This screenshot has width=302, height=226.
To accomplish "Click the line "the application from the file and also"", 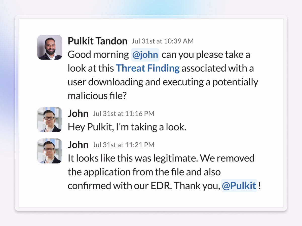I will (144, 172).
